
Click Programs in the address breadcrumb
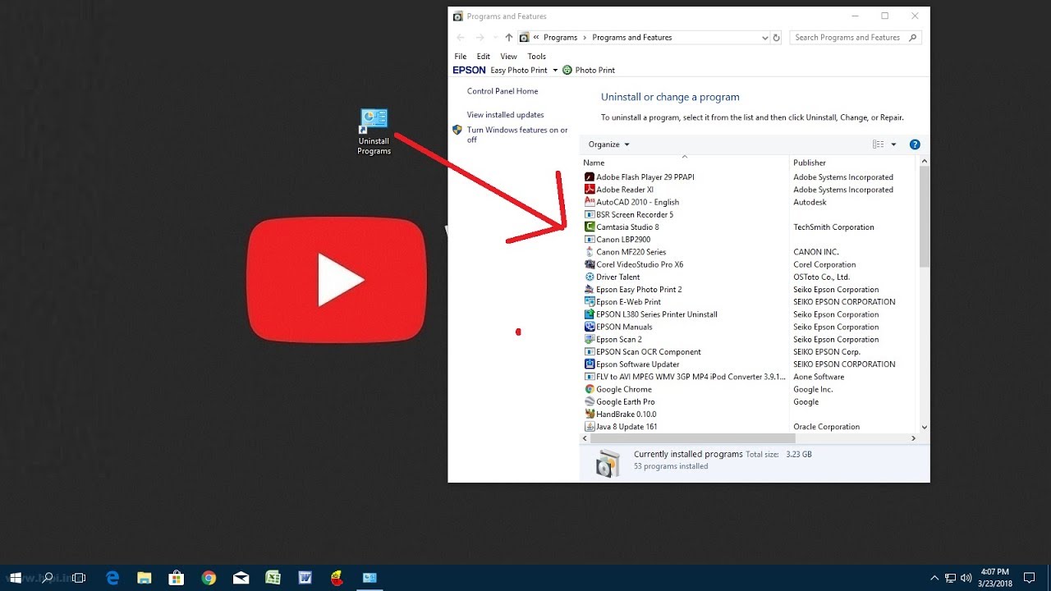tap(561, 38)
